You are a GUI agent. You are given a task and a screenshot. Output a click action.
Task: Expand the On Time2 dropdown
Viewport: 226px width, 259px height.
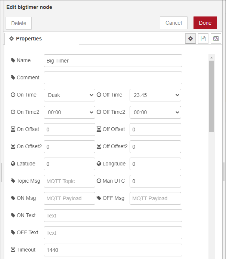coord(69,112)
